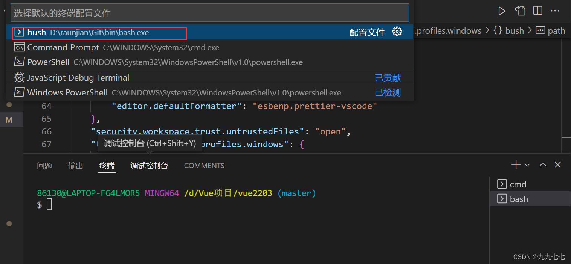Open the 调试控制台 panel tab
The width and height of the screenshot is (571, 264).
click(x=149, y=166)
